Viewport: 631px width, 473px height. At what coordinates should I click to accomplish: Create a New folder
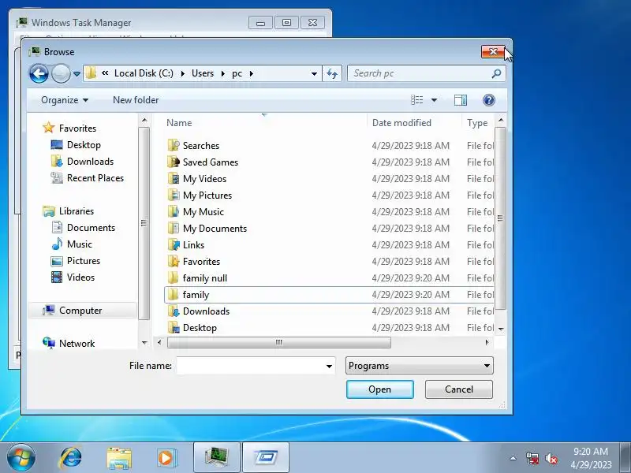click(136, 100)
